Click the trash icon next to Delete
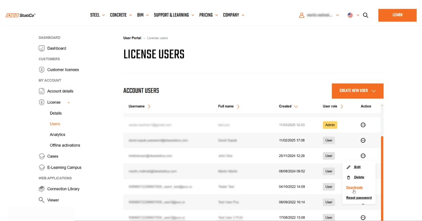 click(x=349, y=178)
